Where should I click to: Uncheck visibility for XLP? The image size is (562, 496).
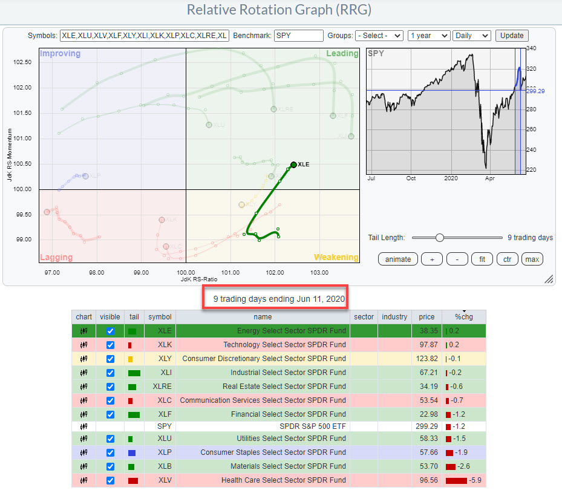coord(110,453)
